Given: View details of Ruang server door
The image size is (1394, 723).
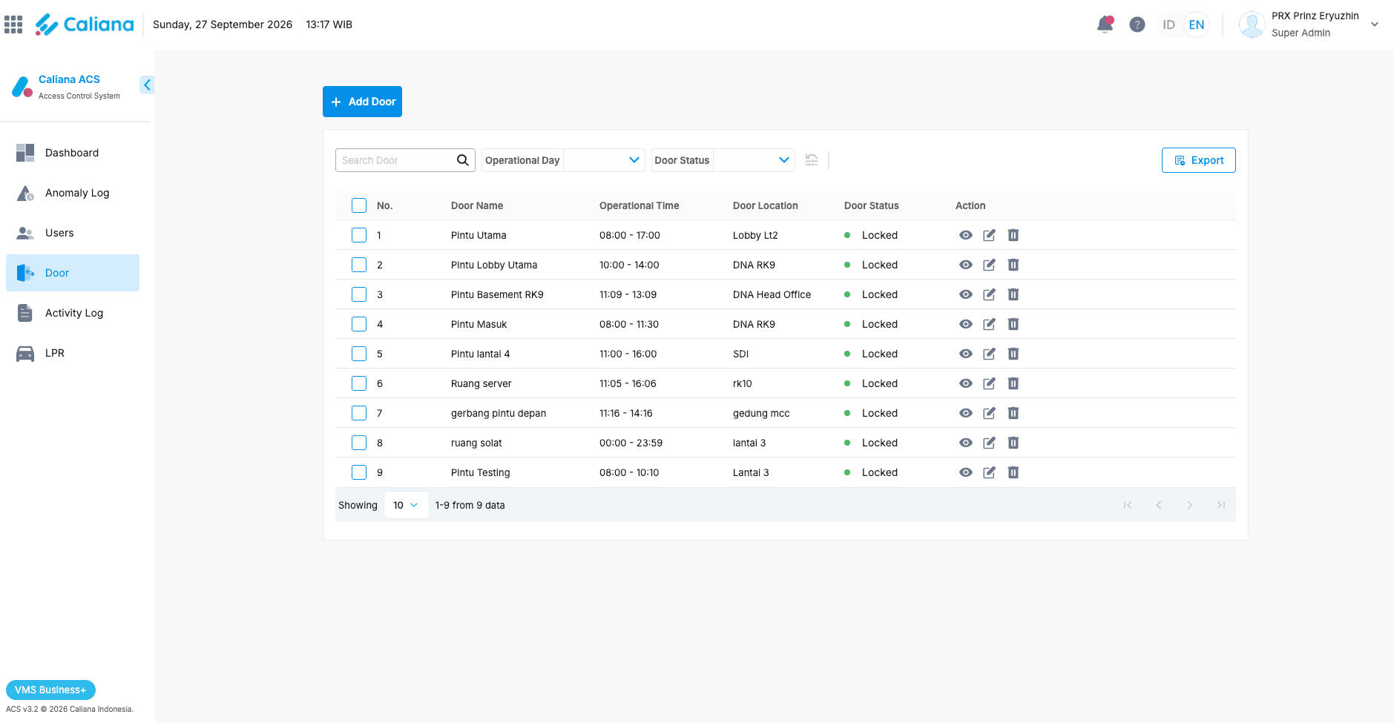Looking at the screenshot, I should pos(965,383).
